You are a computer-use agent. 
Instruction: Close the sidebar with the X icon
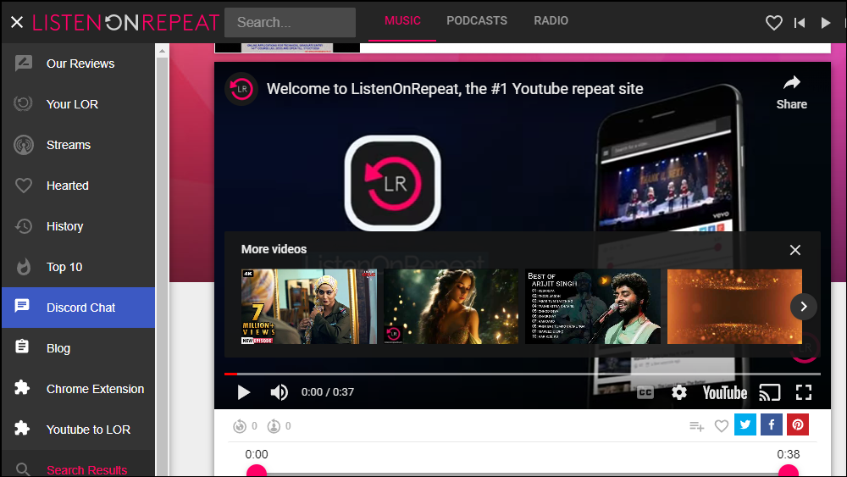pyautogui.click(x=17, y=22)
